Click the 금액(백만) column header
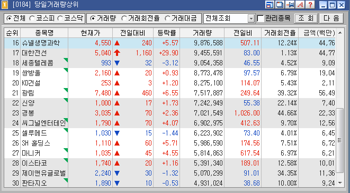This screenshot has height=193, width=350. [317, 33]
